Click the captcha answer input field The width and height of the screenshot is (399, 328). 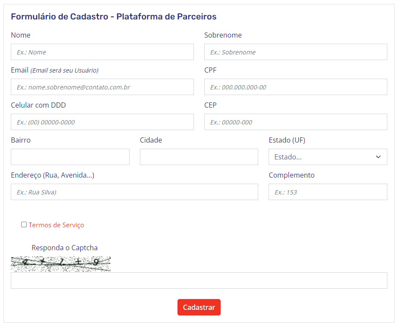point(199,280)
